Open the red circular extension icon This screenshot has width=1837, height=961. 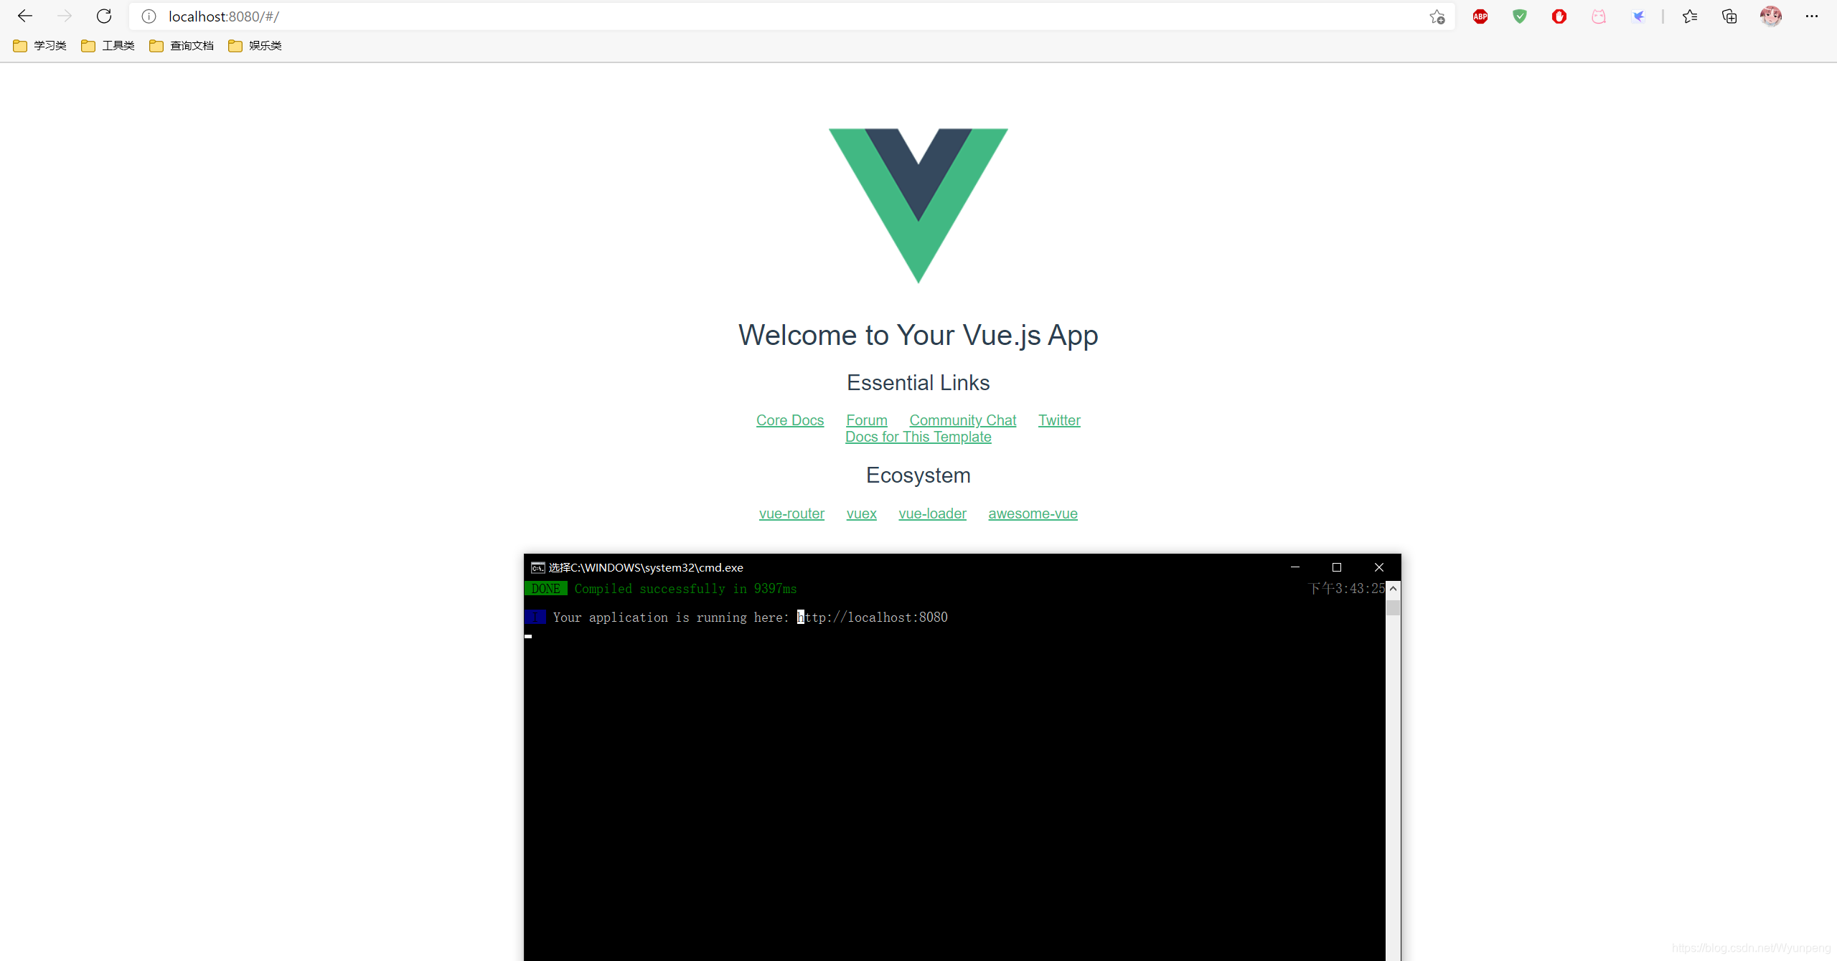[x=1559, y=16]
